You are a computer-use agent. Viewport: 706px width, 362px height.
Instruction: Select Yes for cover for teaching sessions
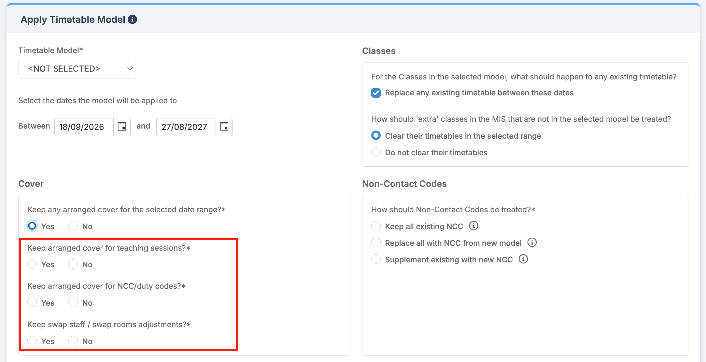pyautogui.click(x=32, y=264)
